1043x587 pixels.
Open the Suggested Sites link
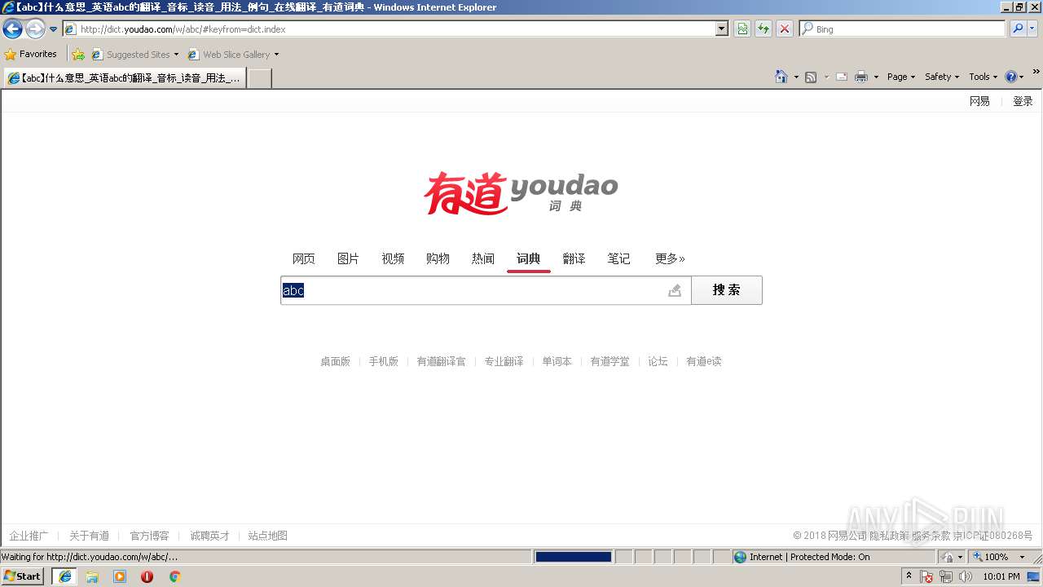coord(134,55)
